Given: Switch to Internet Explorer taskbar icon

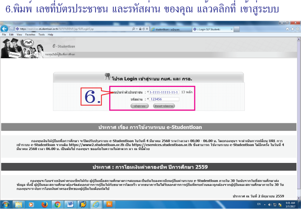Looking at the screenshot, I should point(96,205).
